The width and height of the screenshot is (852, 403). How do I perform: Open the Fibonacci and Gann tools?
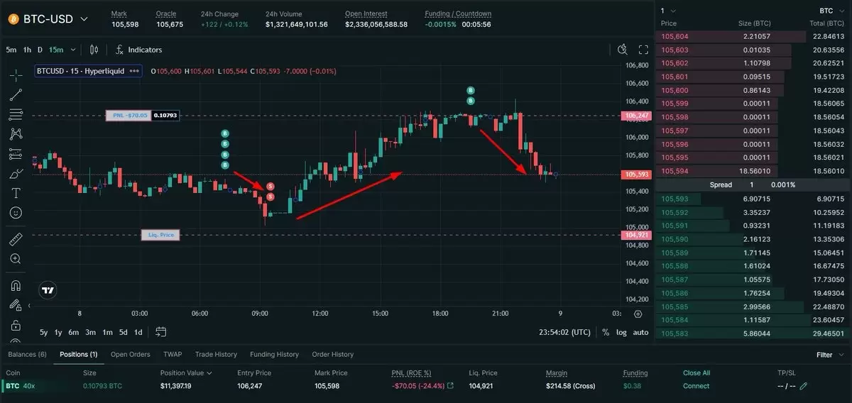(x=16, y=114)
